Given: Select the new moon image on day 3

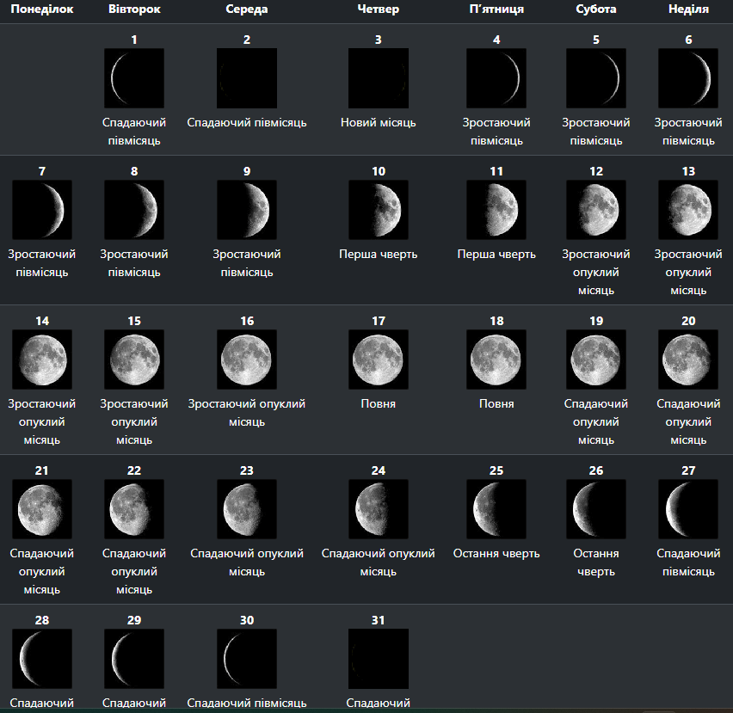Looking at the screenshot, I should tap(378, 78).
